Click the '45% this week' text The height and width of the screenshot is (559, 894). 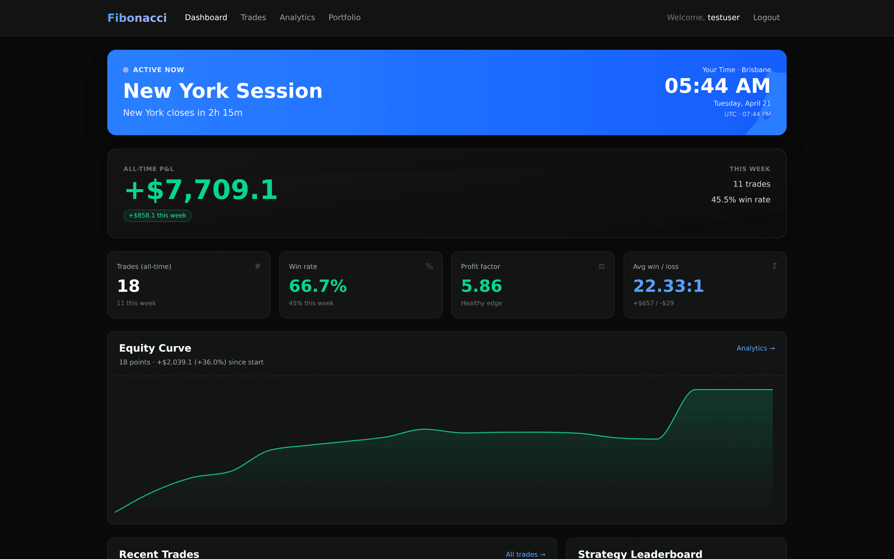click(x=311, y=303)
